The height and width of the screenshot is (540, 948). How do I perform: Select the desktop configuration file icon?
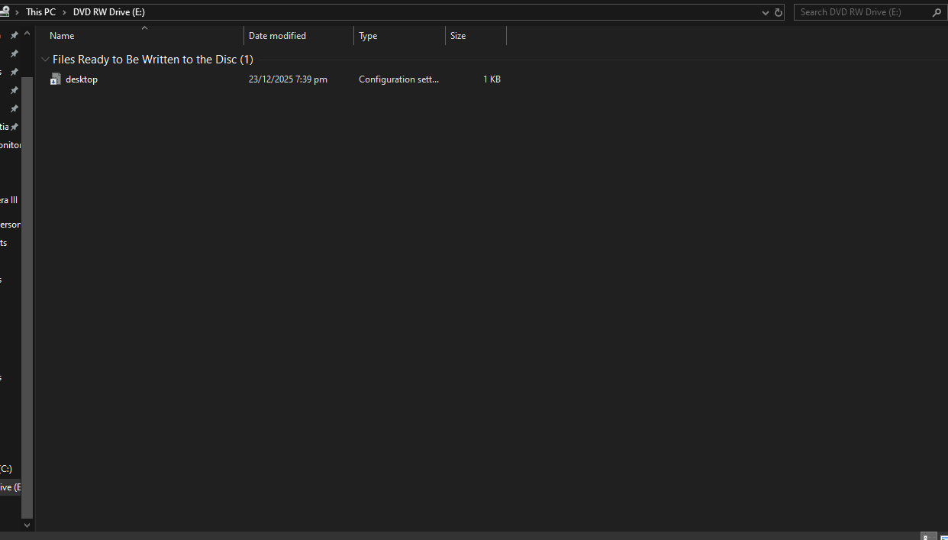55,79
